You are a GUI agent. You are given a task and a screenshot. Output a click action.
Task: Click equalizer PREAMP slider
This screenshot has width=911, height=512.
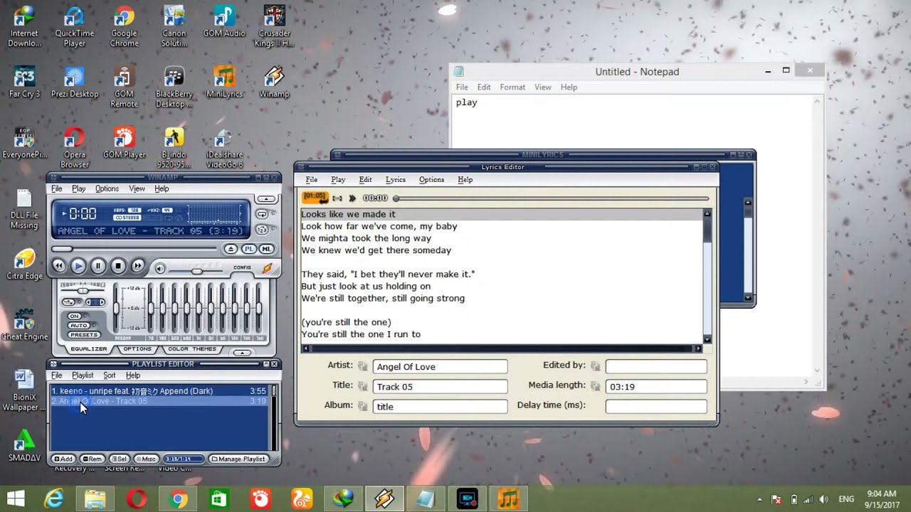[116, 308]
